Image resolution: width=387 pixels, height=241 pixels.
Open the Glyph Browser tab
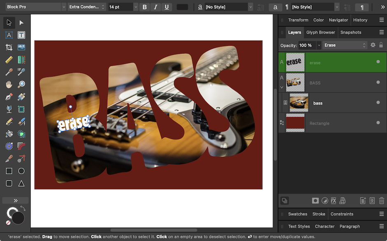pyautogui.click(x=320, y=32)
